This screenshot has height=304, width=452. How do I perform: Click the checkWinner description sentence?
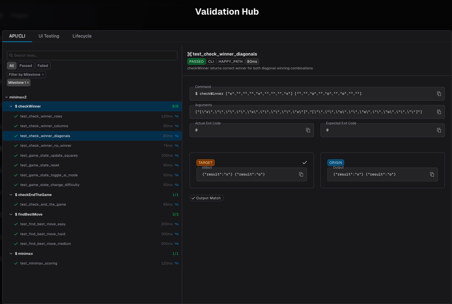tap(250, 68)
